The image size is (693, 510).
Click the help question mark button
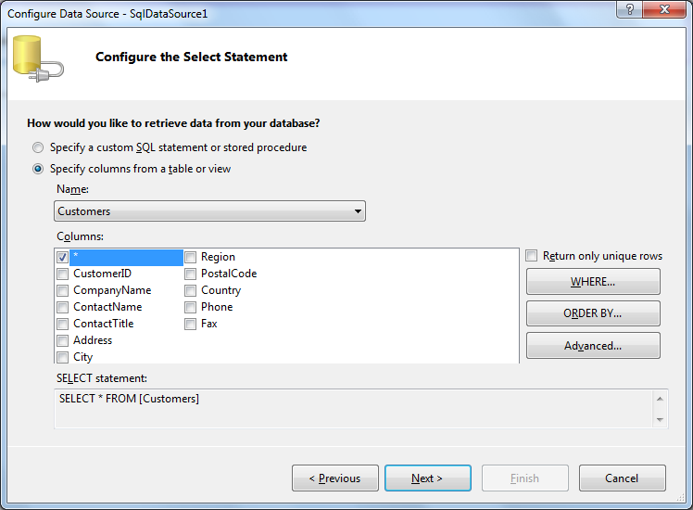tap(630, 9)
